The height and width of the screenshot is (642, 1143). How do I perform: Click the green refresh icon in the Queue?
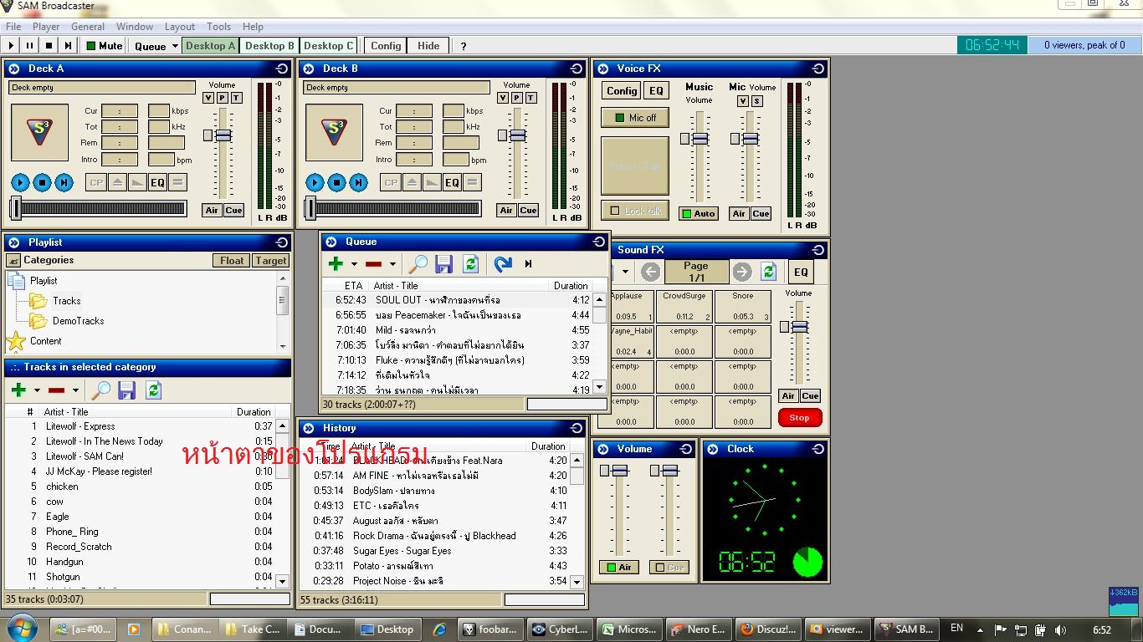pyautogui.click(x=471, y=264)
